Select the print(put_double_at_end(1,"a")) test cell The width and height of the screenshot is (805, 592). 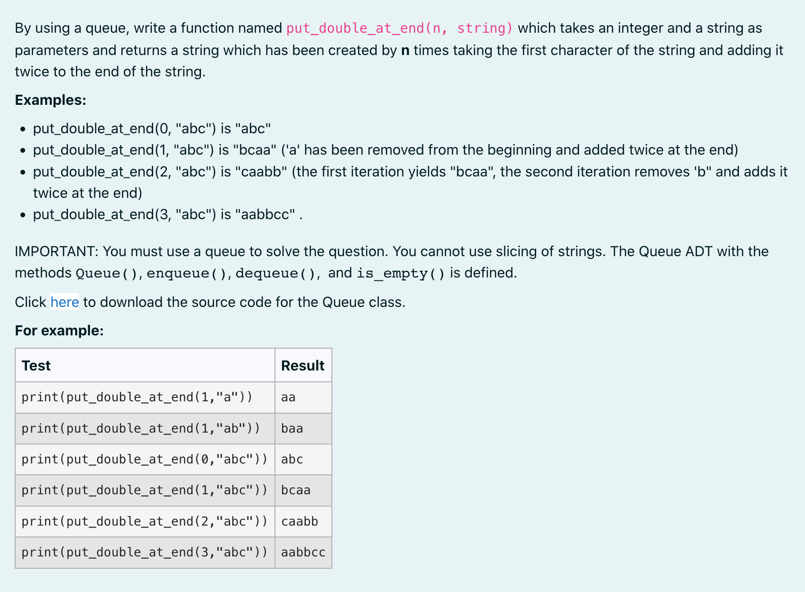click(137, 397)
